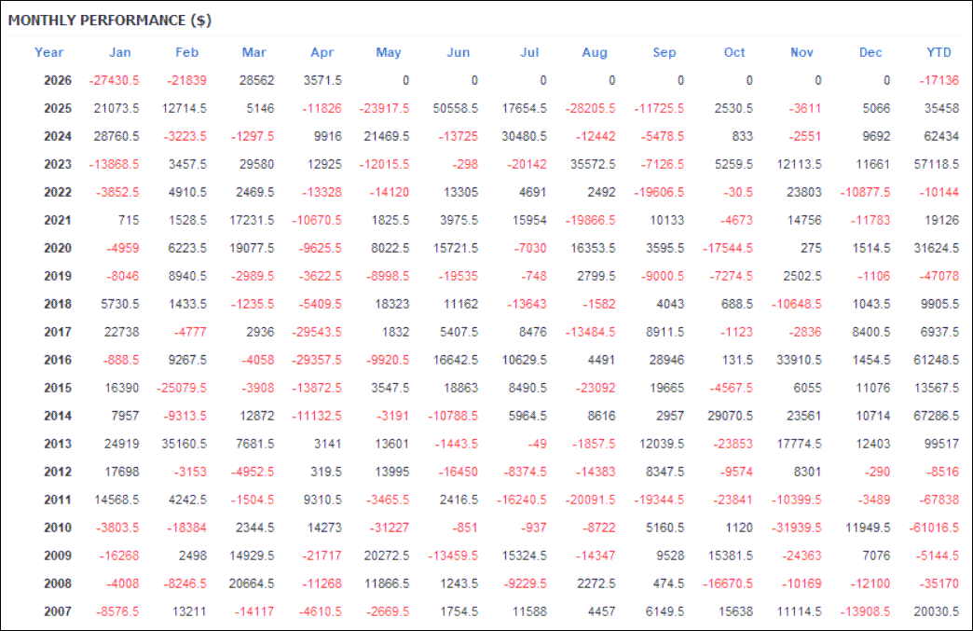The height and width of the screenshot is (631, 973).
Task: Click 2010 November value -31939.5
Action: coord(796,528)
